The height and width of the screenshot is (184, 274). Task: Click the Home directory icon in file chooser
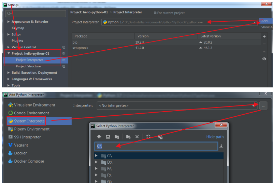coord(99,137)
